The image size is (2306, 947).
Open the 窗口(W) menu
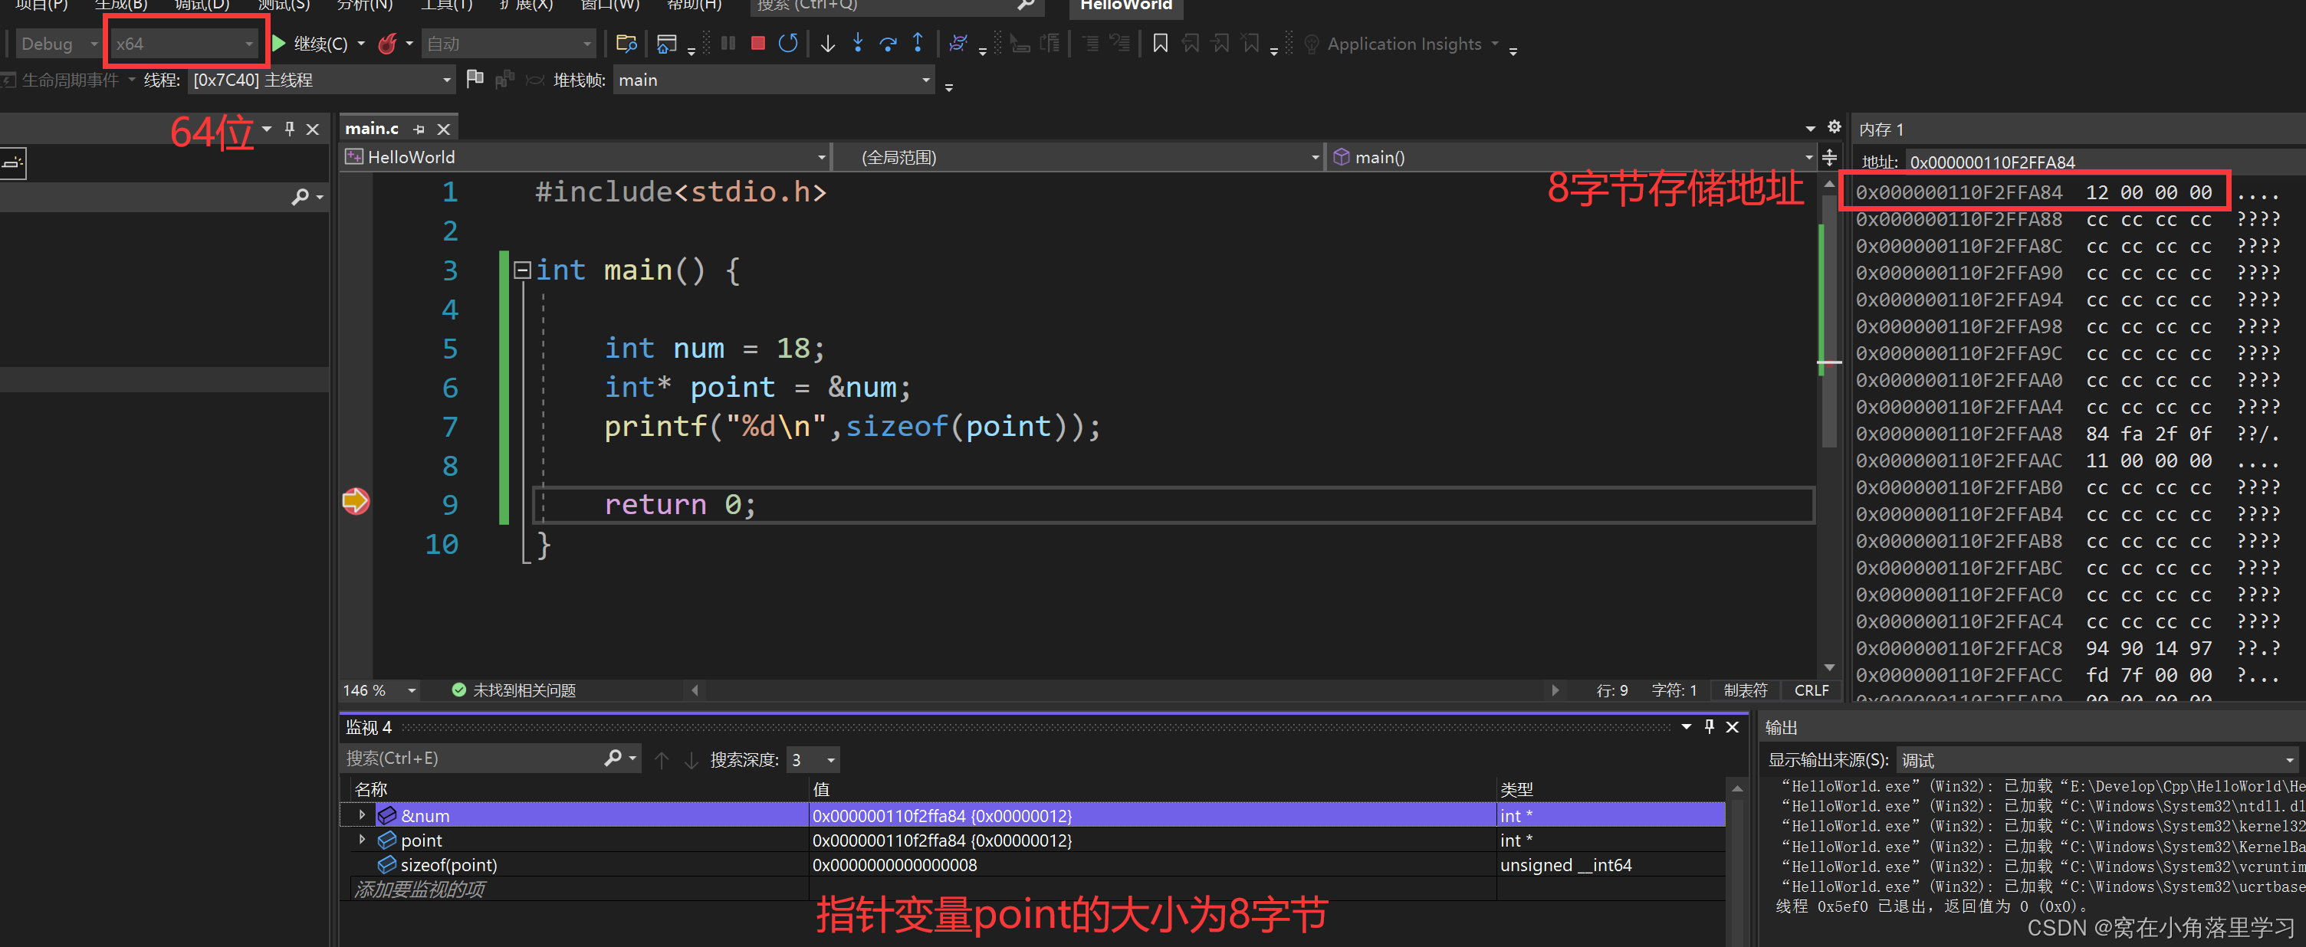pyautogui.click(x=609, y=5)
